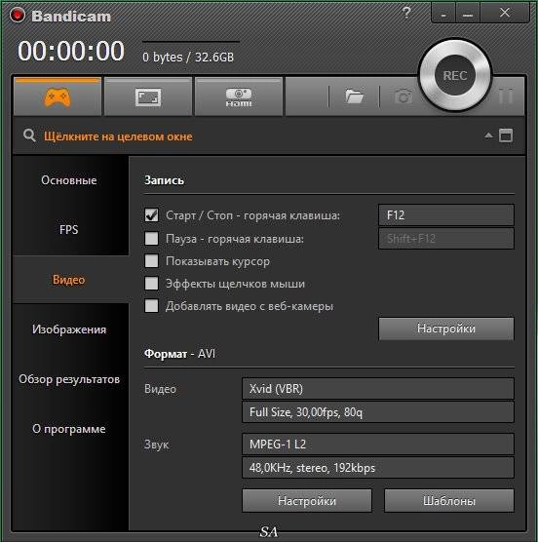This screenshot has height=542, width=538.
Task: Start recording with the REC button
Action: 455,75
